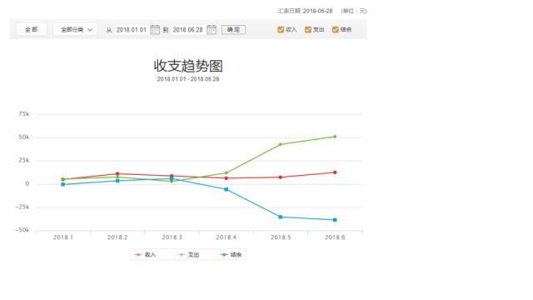Image resolution: width=533 pixels, height=300 pixels.
Task: Uncheck the 收入 checkbox
Action: click(x=281, y=30)
